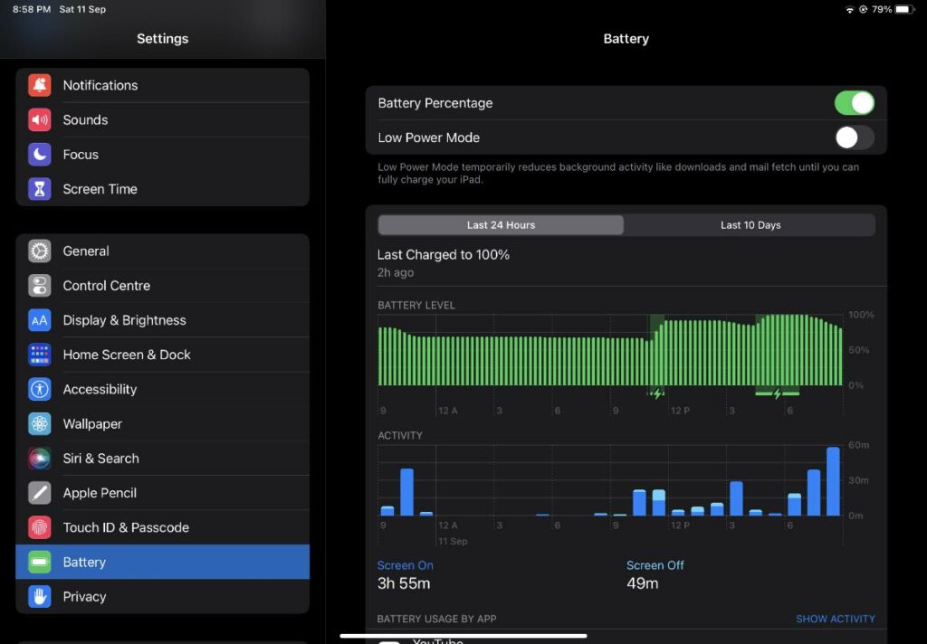
Task: Tap the tallest bar in Activity chart
Action: (x=833, y=482)
